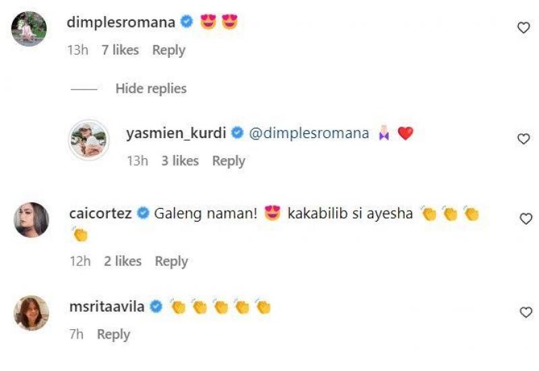Reply to msritaavila's comment
Screen dimensions: 539x371
[113, 335]
